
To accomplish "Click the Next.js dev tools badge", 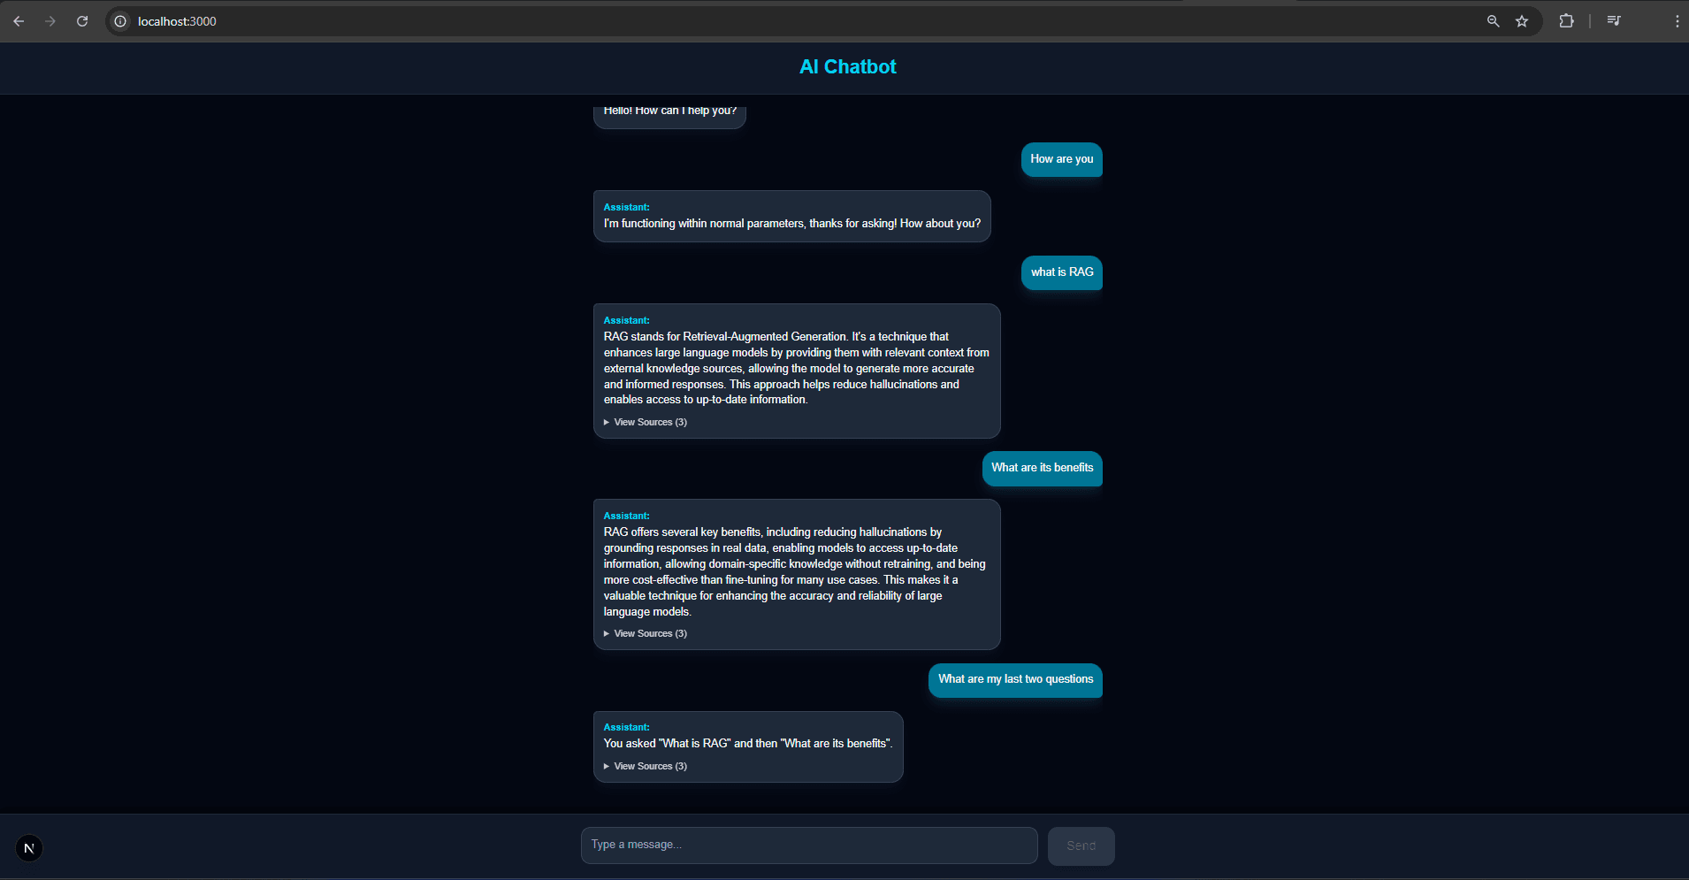I will tap(29, 848).
